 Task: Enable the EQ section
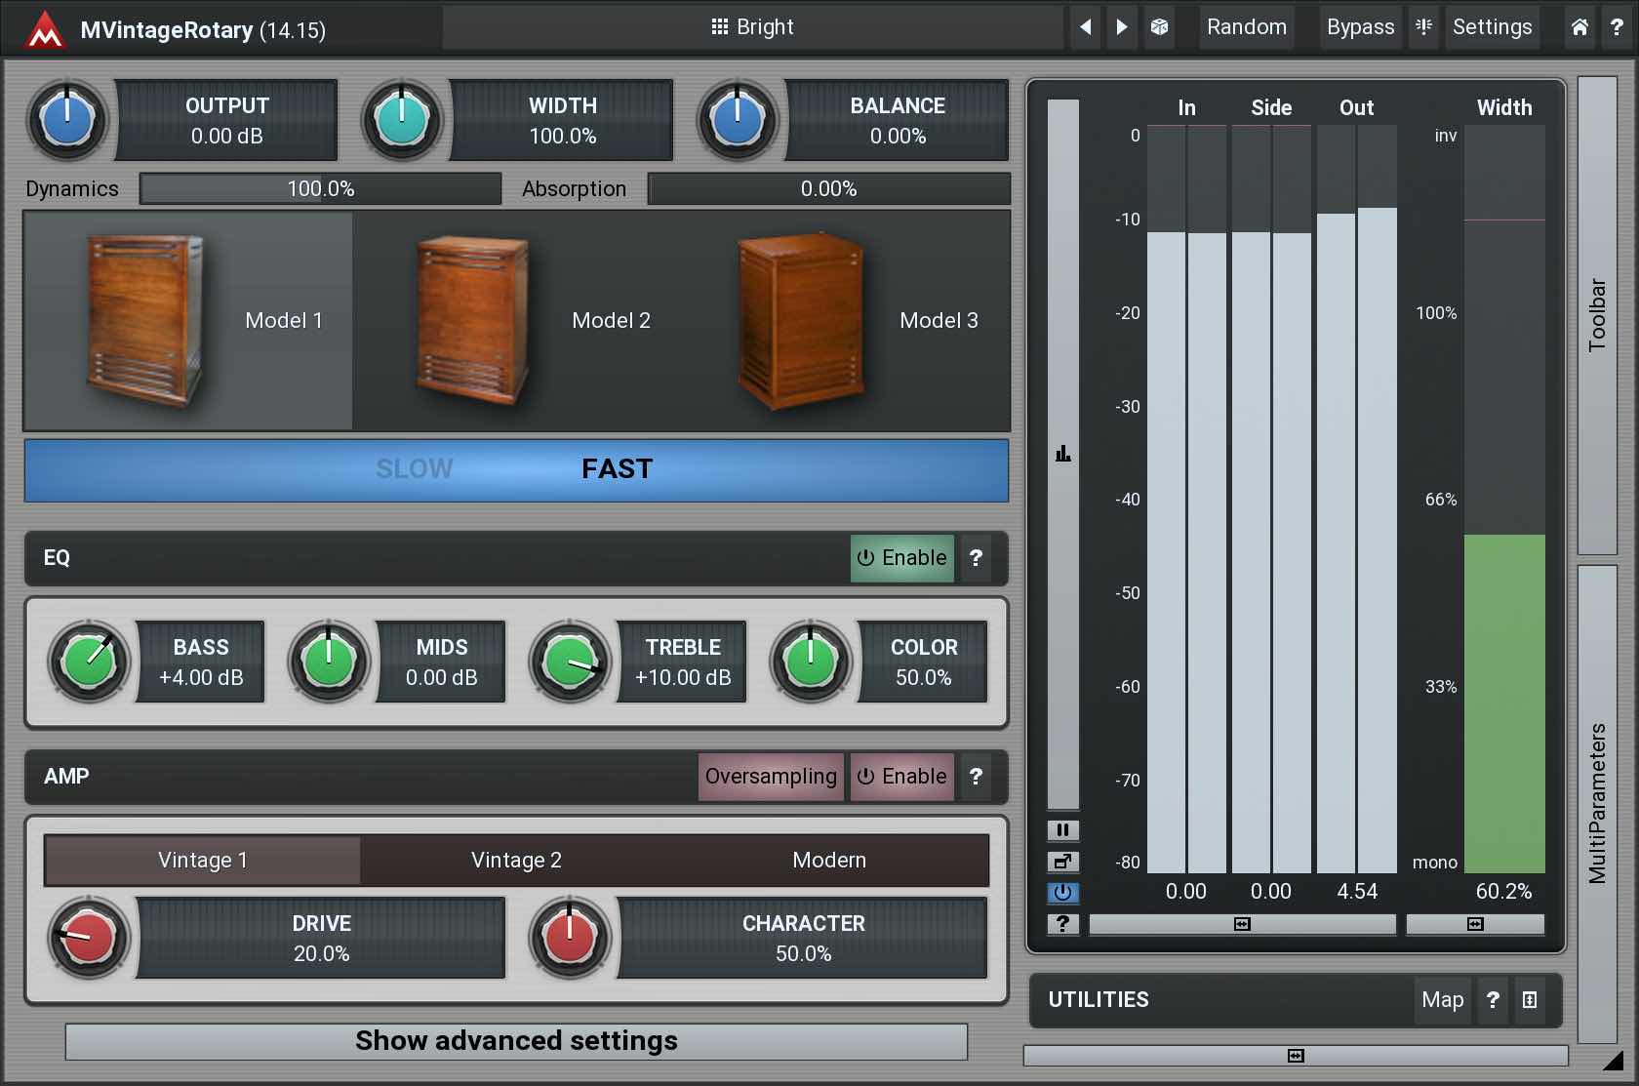(x=901, y=558)
